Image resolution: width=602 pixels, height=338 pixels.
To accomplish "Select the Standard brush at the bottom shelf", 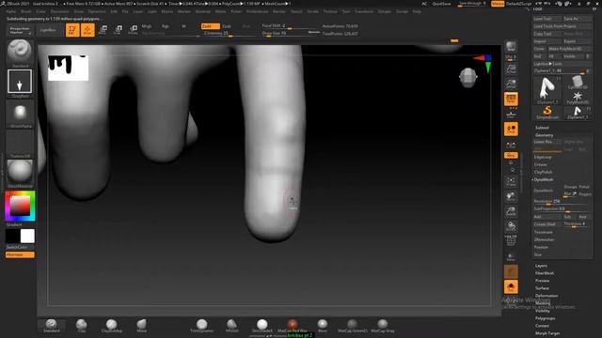I will (51, 326).
